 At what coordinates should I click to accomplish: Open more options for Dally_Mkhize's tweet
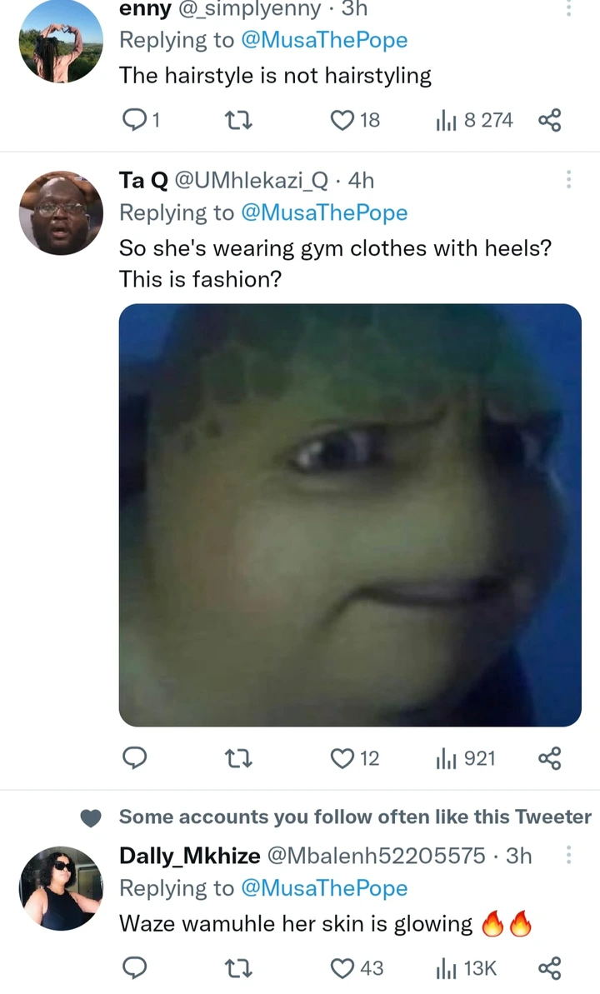click(568, 855)
